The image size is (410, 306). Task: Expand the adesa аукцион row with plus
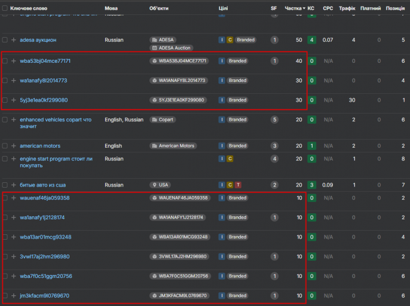pyautogui.click(x=14, y=40)
